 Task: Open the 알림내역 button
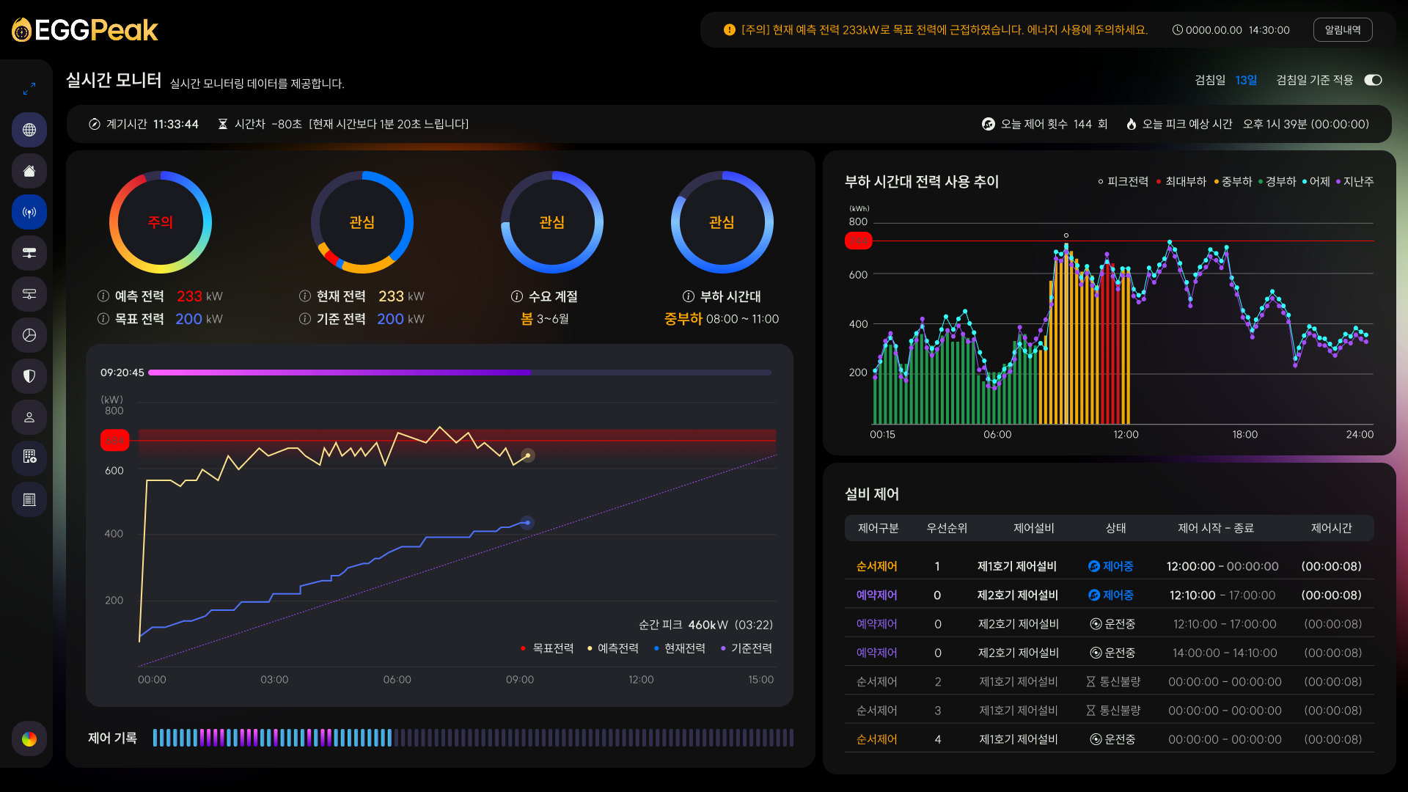(x=1343, y=30)
